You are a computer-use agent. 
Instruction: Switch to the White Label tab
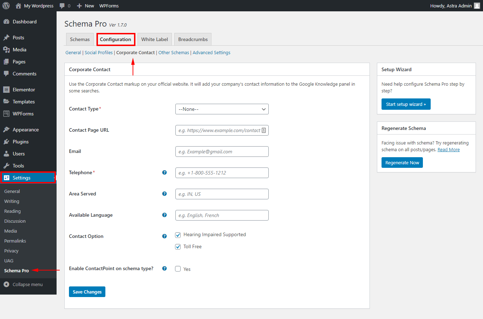coord(155,39)
